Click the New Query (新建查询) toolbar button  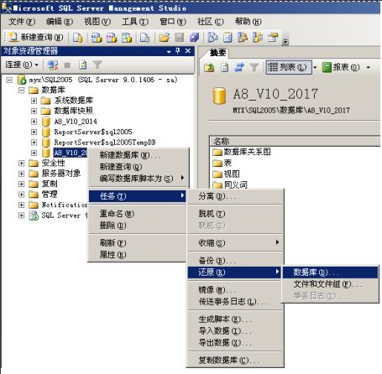click(x=36, y=38)
